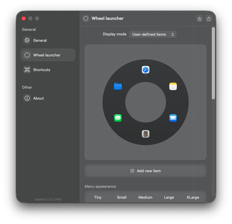
Task: Click the Shortcuts command-key icon
Action: click(x=27, y=70)
